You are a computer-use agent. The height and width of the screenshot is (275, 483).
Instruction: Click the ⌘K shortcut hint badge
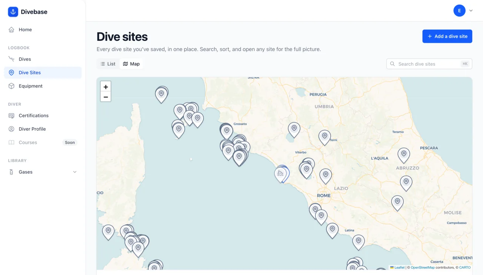465,64
